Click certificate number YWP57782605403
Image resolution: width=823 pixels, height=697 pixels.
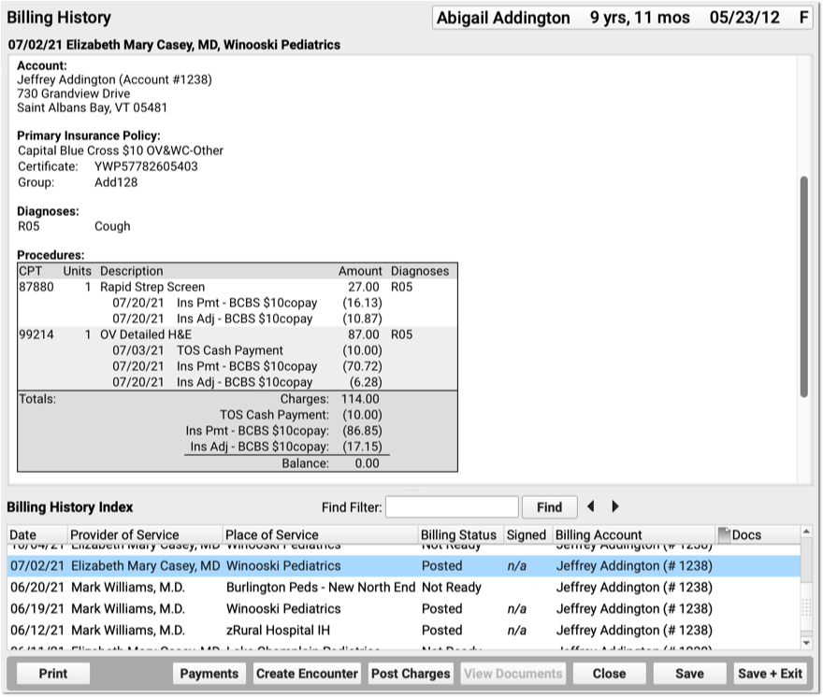point(146,167)
